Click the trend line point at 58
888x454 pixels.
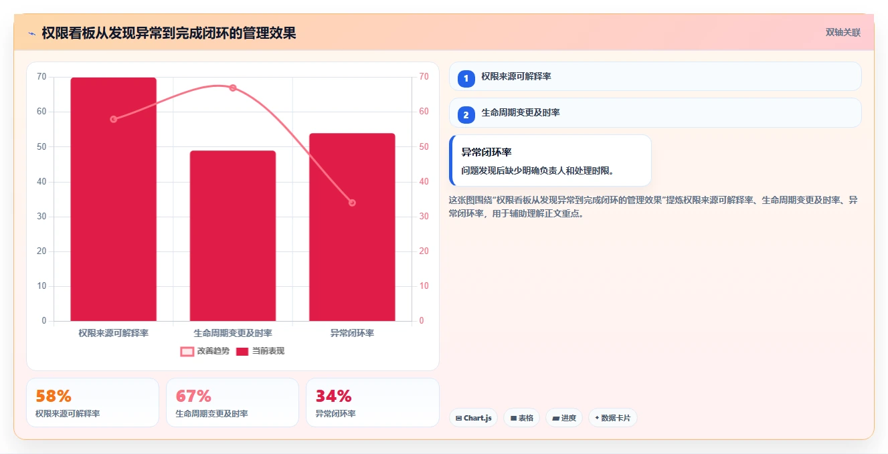point(113,119)
